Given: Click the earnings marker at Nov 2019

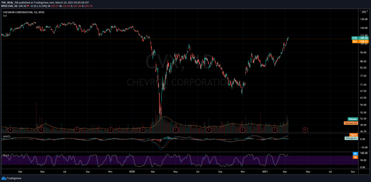Looking at the screenshot, I should pos(110,130).
